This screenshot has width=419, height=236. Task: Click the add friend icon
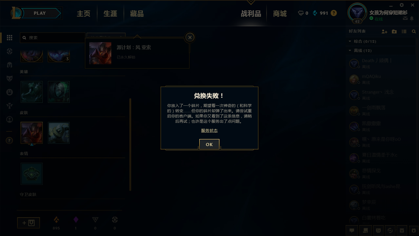(384, 31)
